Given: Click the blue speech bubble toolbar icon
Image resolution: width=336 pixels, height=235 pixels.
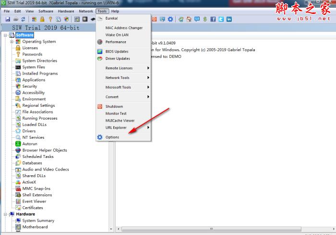Looking at the screenshot, I should [197, 19].
